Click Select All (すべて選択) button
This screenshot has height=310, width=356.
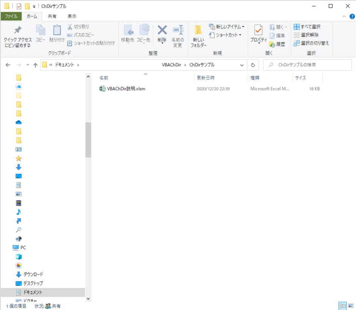click(307, 27)
